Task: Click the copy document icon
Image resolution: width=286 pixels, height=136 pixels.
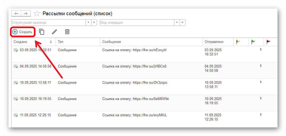Action: (x=42, y=32)
